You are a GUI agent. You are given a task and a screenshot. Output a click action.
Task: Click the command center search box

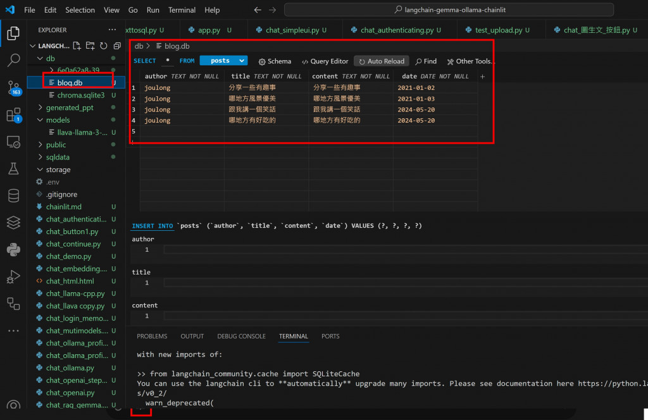pyautogui.click(x=449, y=10)
